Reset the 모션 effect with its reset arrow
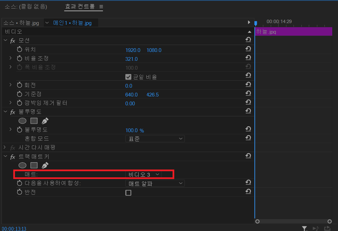Image resolution: width=338 pixels, height=231 pixels. click(x=248, y=39)
